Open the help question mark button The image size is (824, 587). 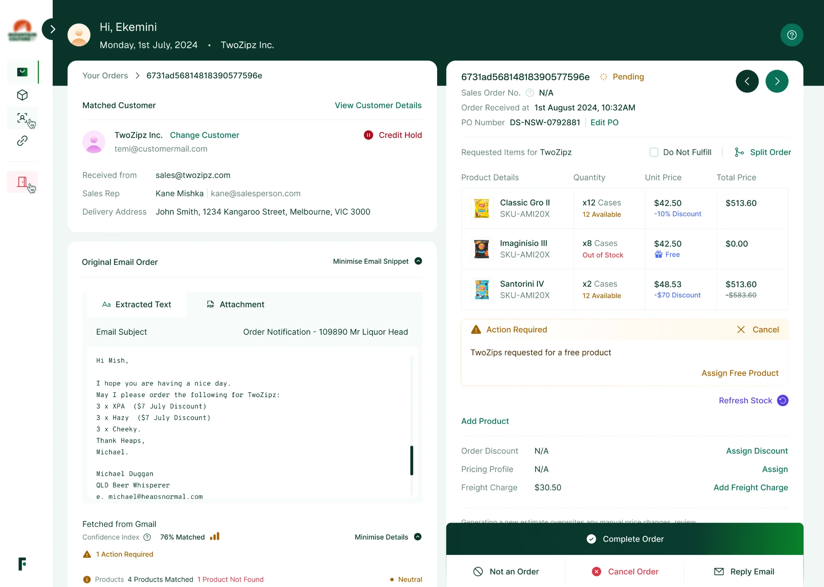click(x=791, y=35)
